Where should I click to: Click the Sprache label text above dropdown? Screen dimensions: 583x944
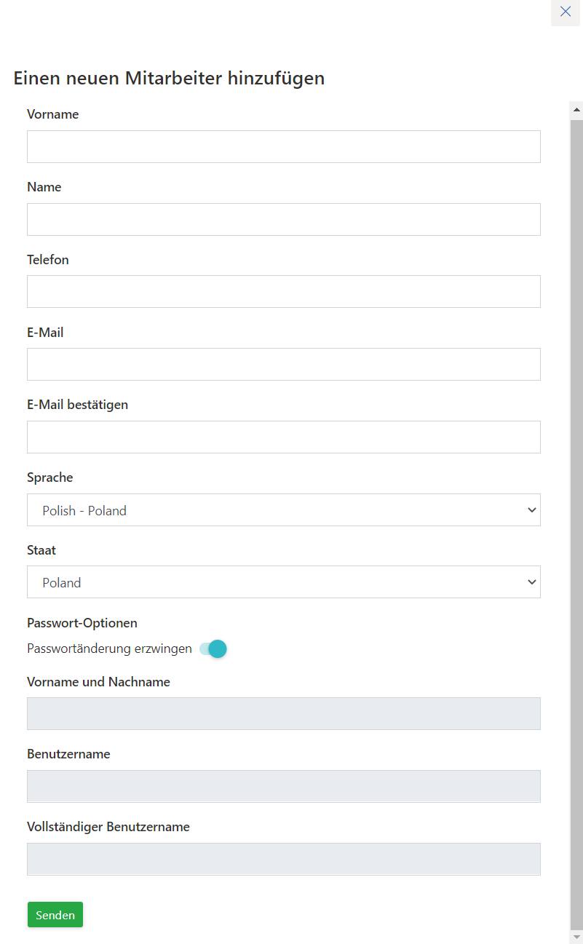point(50,477)
